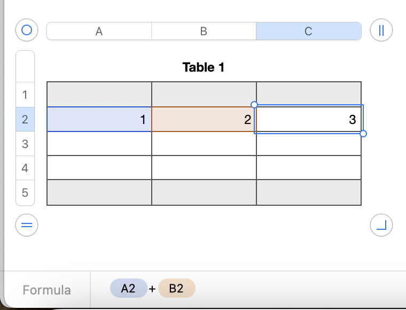
Task: Select column B header
Action: (204, 31)
